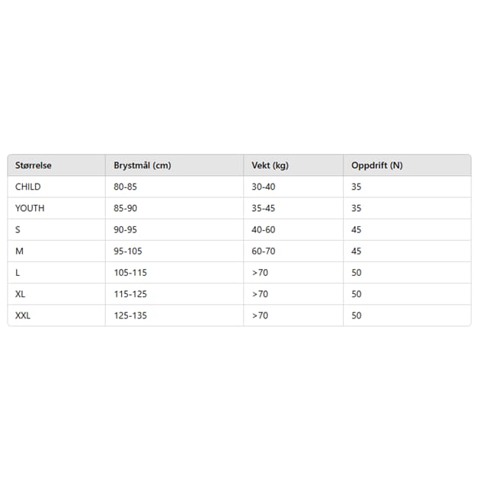Click weight value 60-70

click(264, 251)
